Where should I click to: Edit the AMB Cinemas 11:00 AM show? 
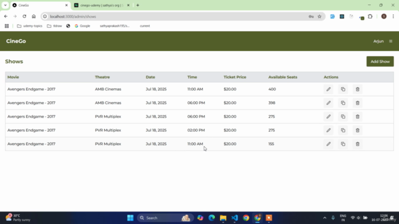pos(329,89)
